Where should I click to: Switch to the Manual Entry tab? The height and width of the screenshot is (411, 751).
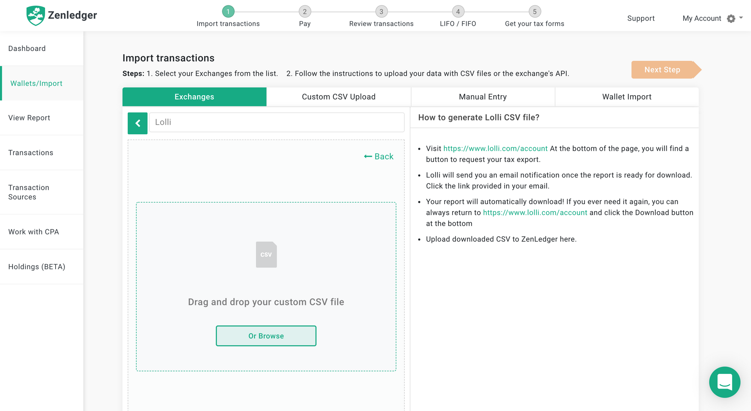(x=483, y=97)
